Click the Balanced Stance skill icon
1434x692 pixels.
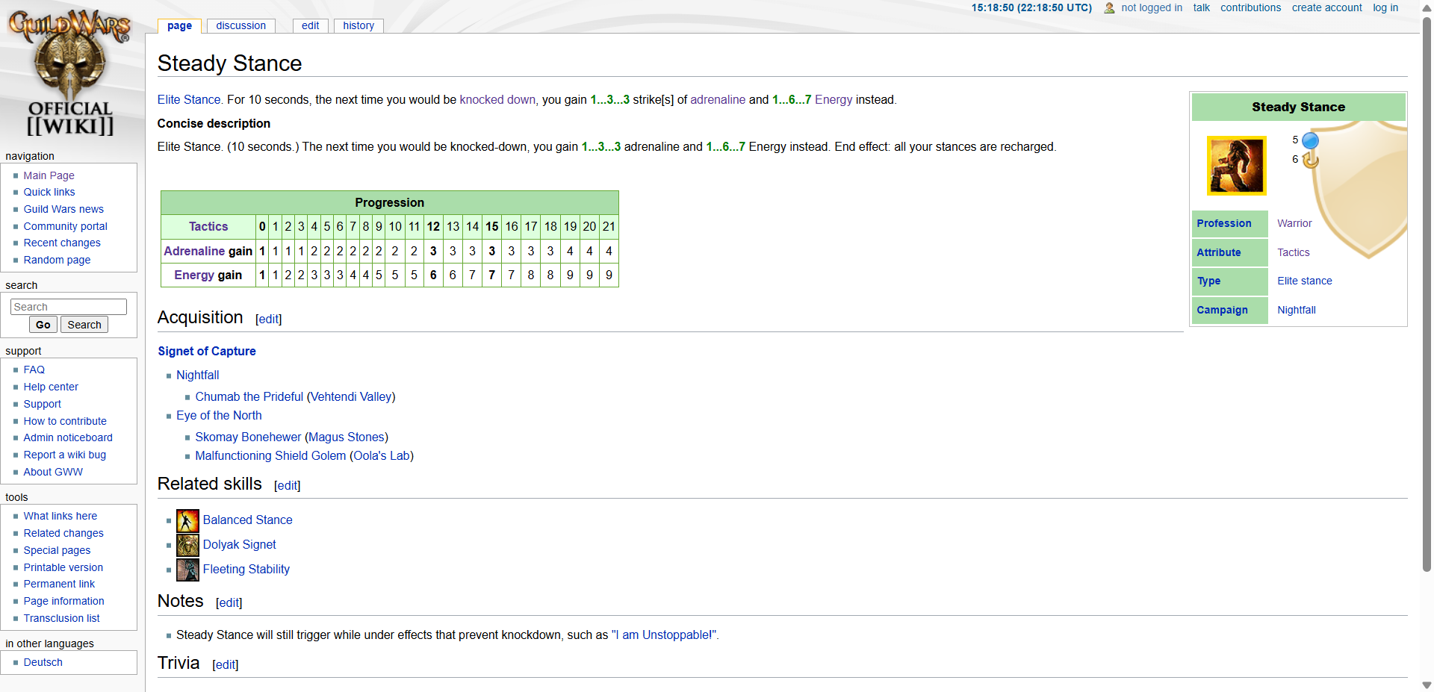(x=187, y=520)
